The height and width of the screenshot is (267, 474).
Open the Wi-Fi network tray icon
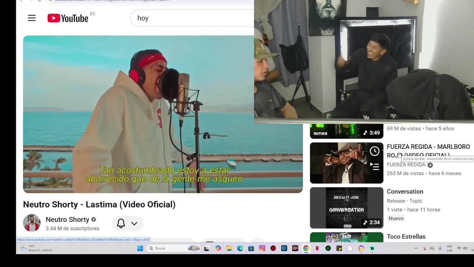pos(459,248)
